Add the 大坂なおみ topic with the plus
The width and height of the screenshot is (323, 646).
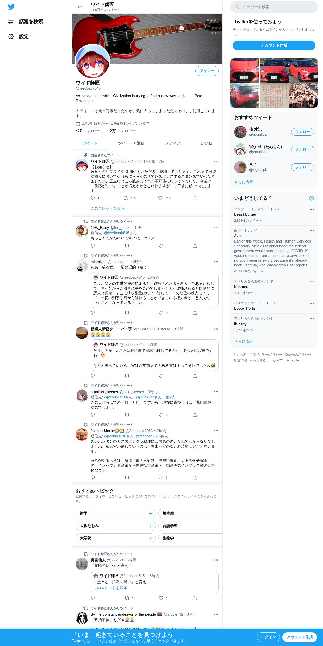[151, 526]
